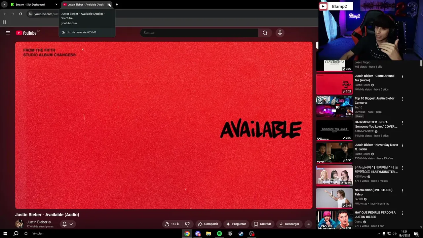Open options for Top 10 Biggest Concerts video
The width and height of the screenshot is (423, 238).
point(403,99)
